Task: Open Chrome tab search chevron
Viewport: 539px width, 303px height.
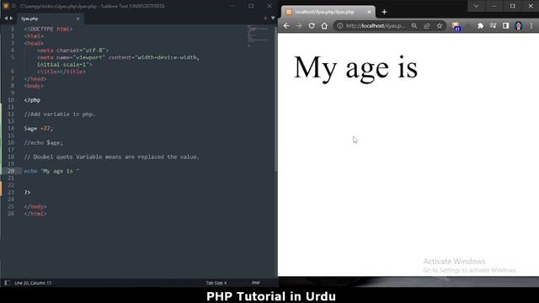Action: coord(476,6)
